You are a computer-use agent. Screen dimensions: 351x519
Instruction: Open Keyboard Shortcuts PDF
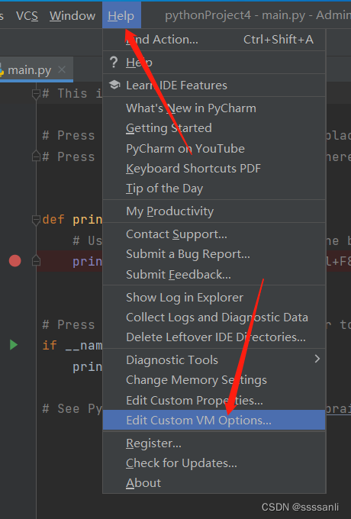click(214, 169)
